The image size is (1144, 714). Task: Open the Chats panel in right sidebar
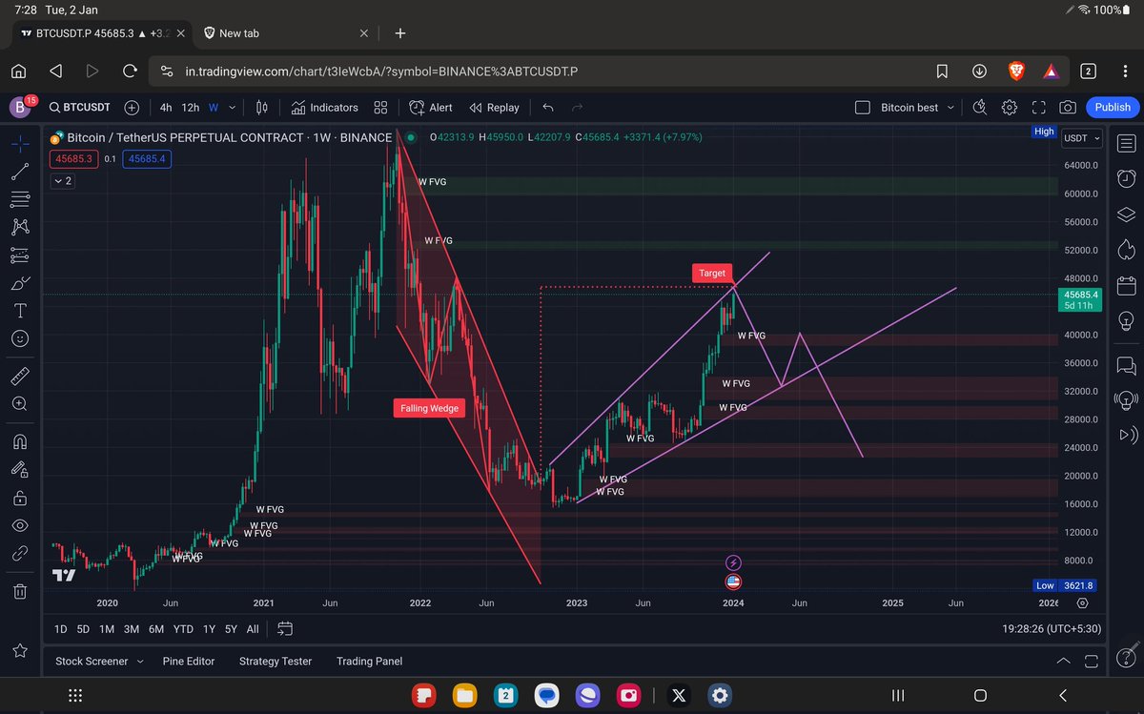click(x=1125, y=364)
